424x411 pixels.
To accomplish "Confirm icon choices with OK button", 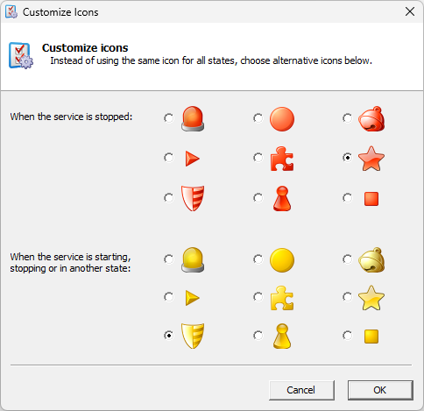I will click(380, 390).
